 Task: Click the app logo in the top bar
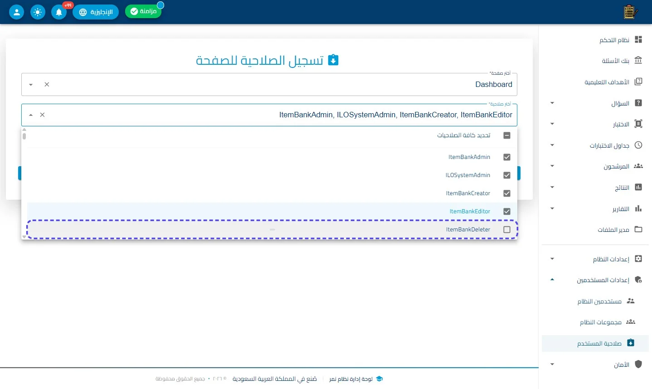tap(630, 12)
